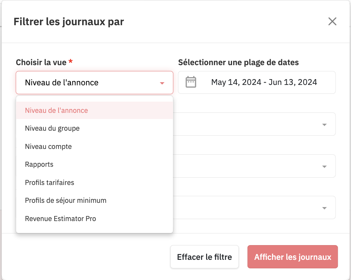Open the second hidden dropdown arrow
The image size is (351, 280).
tap(324, 167)
